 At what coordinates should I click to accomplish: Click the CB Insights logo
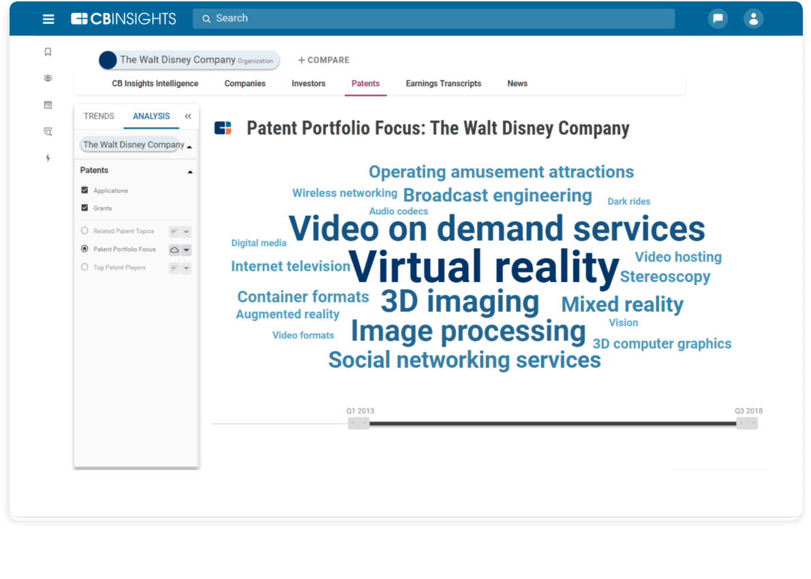coord(123,19)
